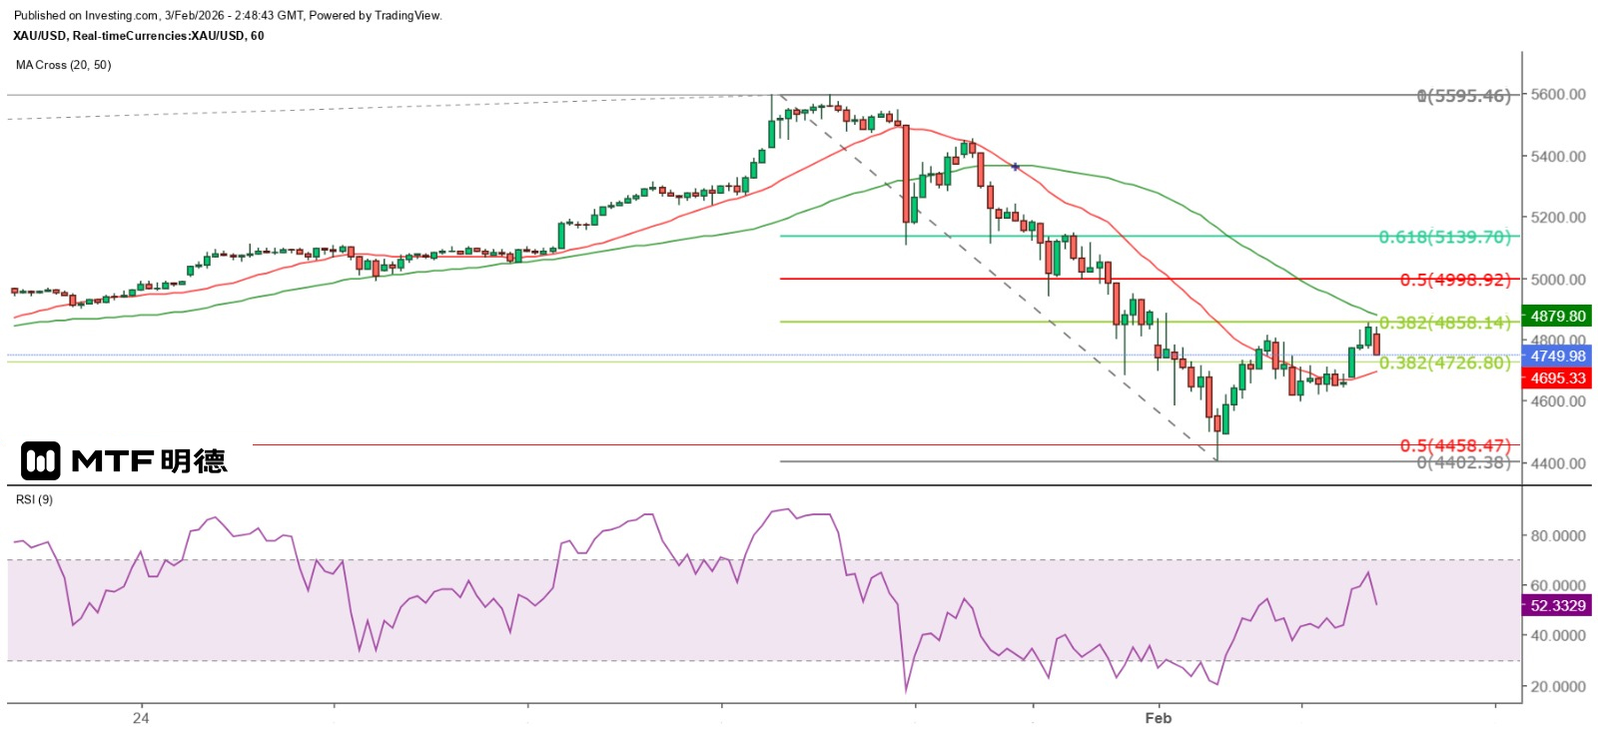
Task: Click the Feb date label on time axis
Action: 1158,718
